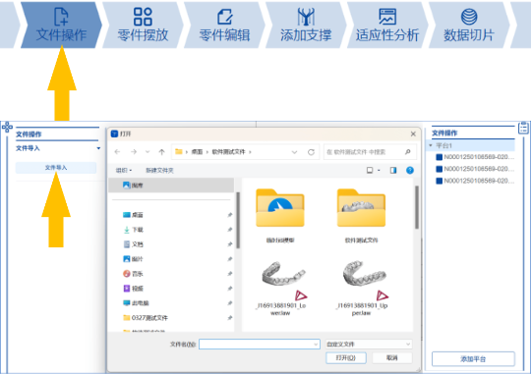The height and width of the screenshot is (374, 531).
Task: Collapse the 文件导入 section arrow
Action: point(98,148)
